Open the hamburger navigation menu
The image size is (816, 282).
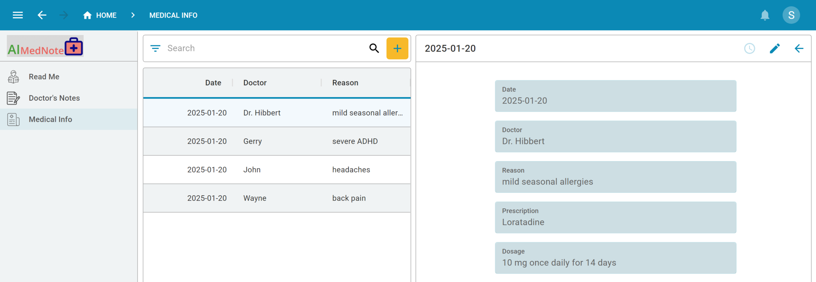(18, 15)
